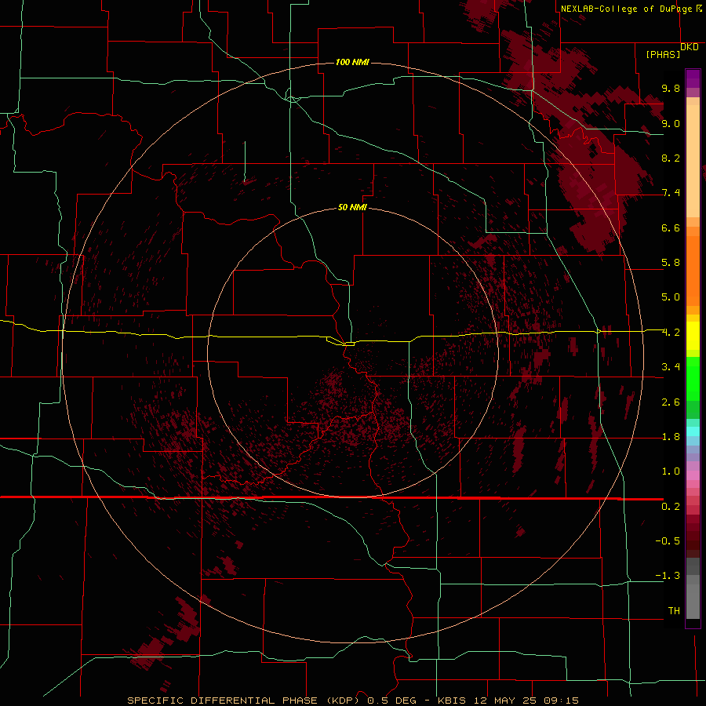Image resolution: width=706 pixels, height=706 pixels.
Task: Click the 1.0 legend value
Action: point(671,471)
